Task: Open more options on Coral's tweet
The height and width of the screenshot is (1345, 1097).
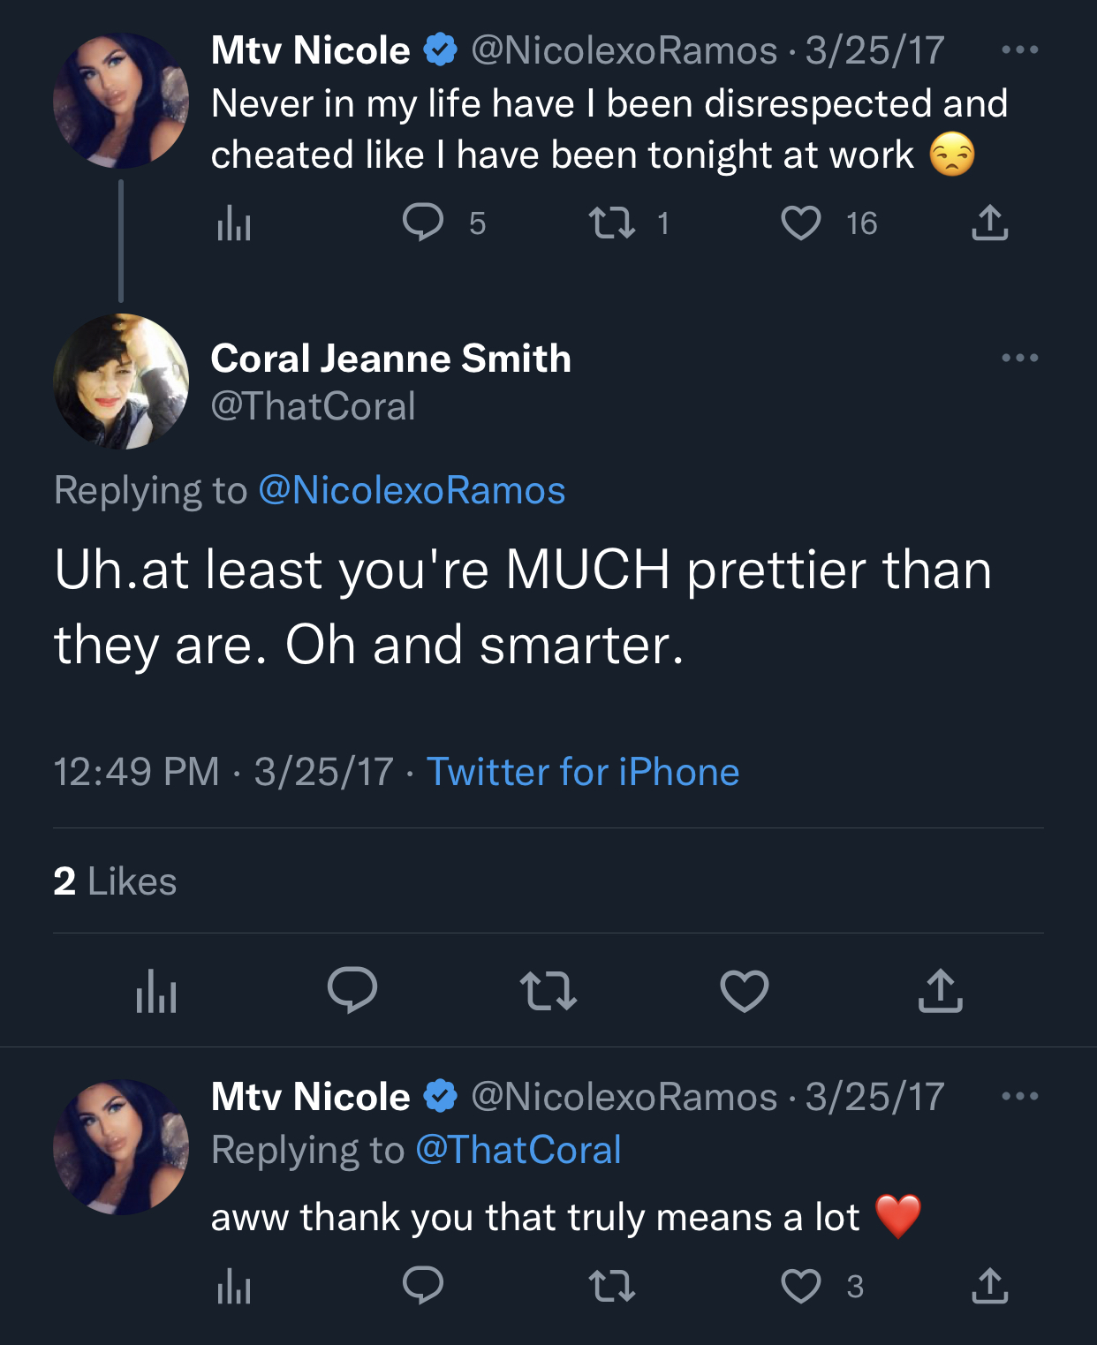Action: (1020, 358)
